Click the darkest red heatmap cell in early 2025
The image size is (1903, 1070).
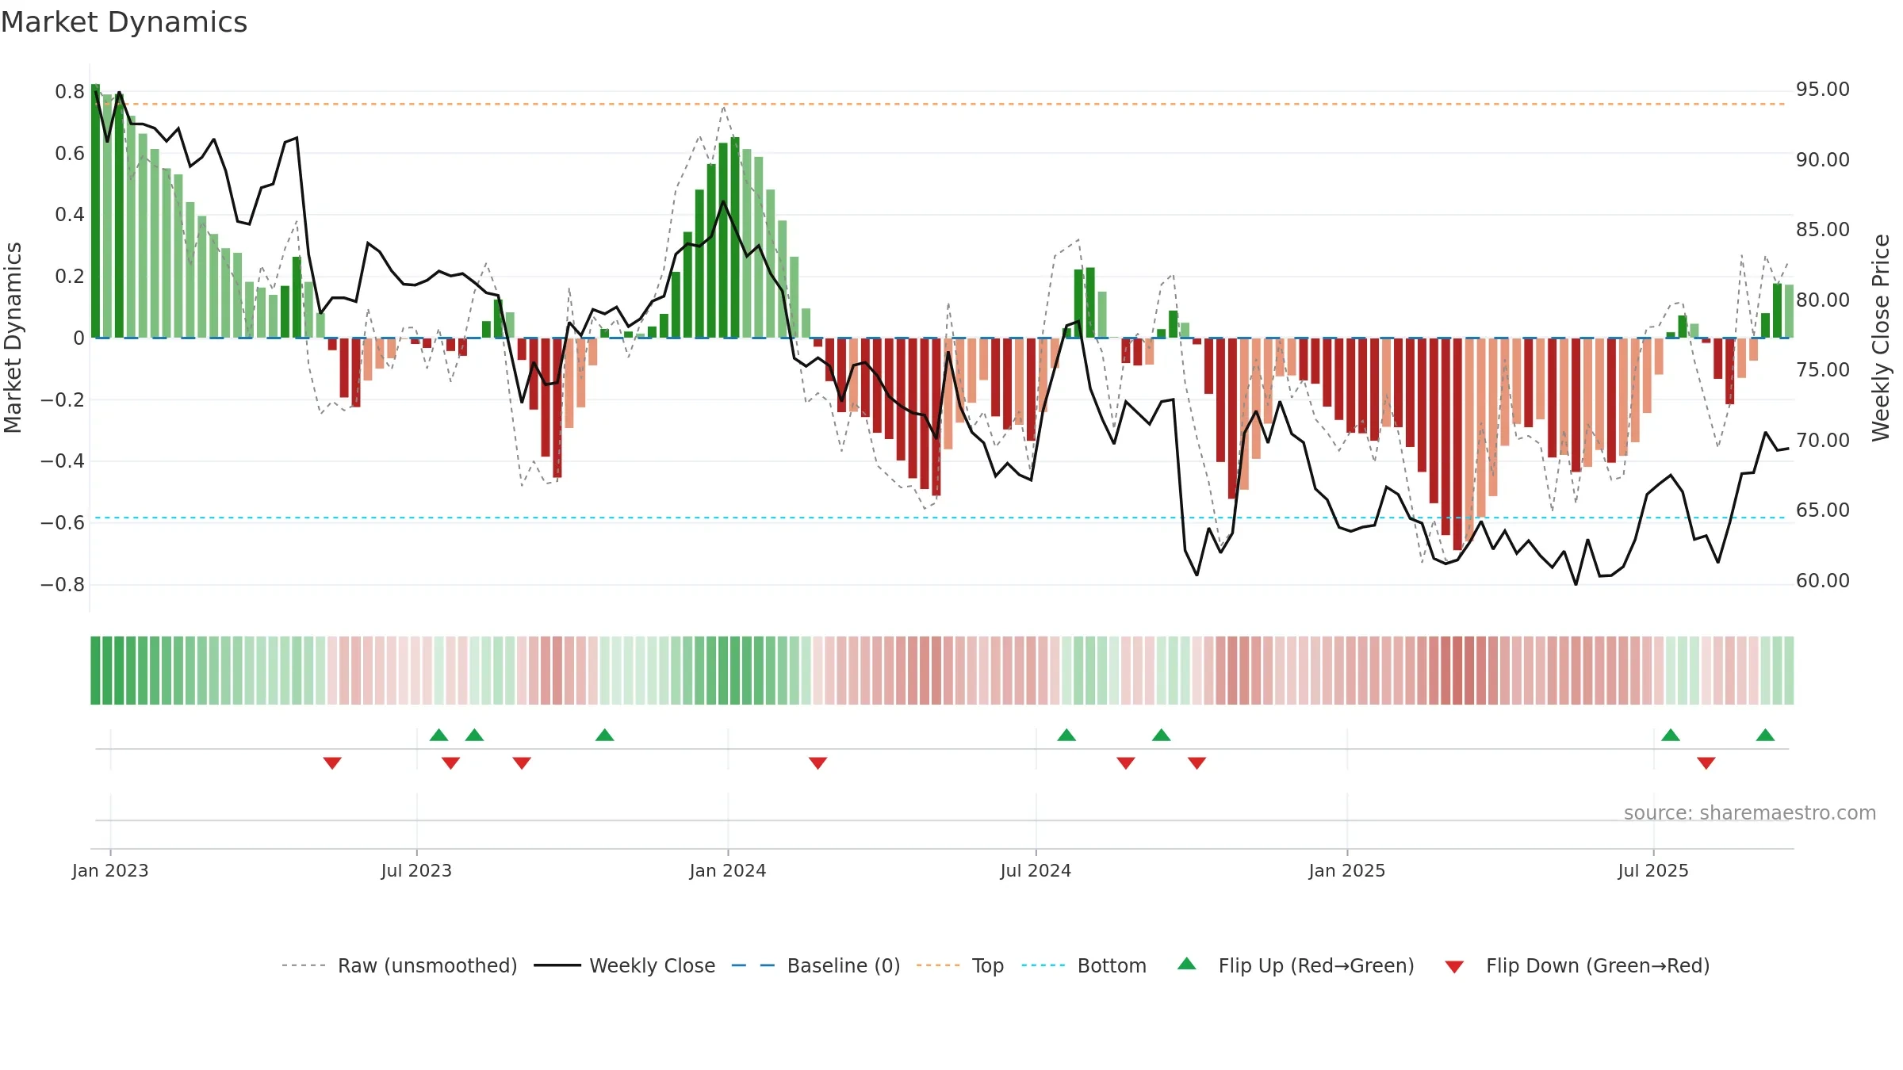point(1469,671)
